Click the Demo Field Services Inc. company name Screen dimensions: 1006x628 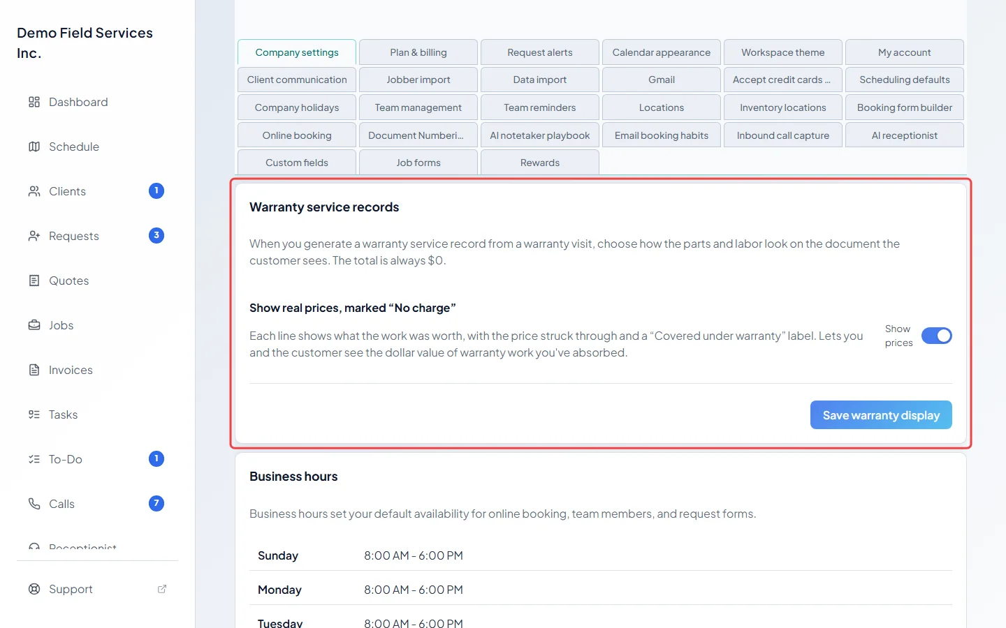(x=85, y=43)
